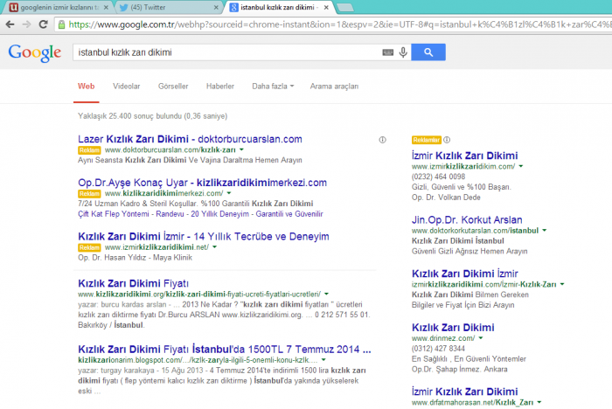Click result count text Yaklaşık 25.400 sonuç
The width and height of the screenshot is (612, 409).
coord(153,116)
